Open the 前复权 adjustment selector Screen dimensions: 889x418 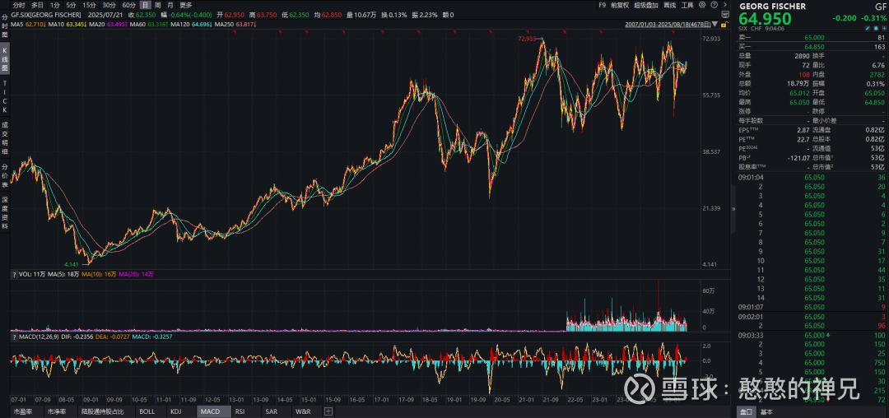[x=620, y=5]
